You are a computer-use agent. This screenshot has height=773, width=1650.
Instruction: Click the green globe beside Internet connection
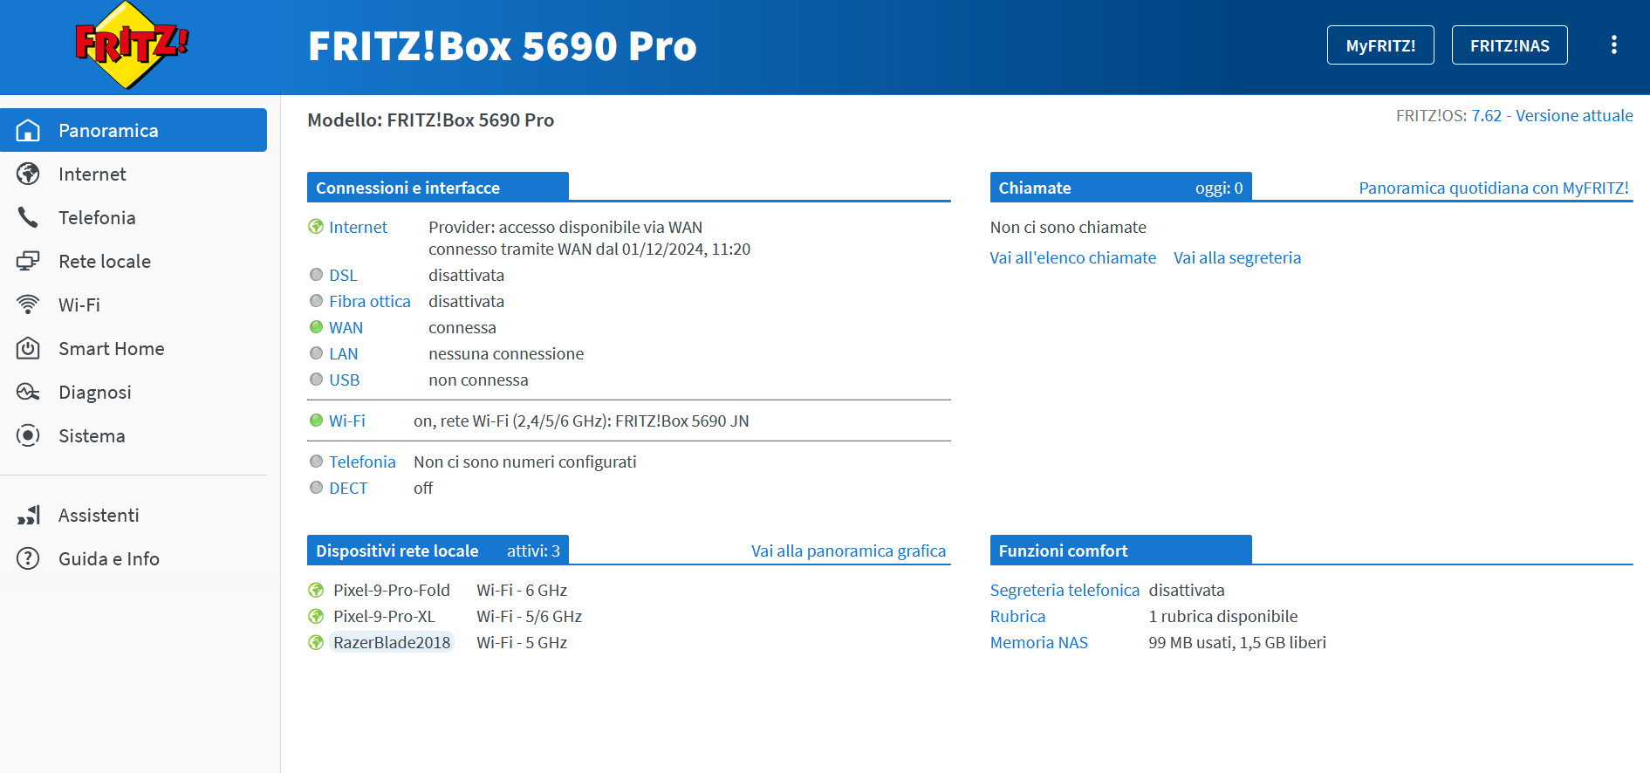point(316,227)
